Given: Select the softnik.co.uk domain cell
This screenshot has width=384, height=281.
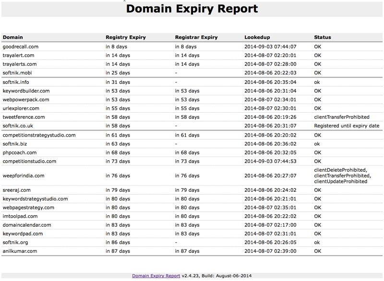Looking at the screenshot, I should [x=18, y=126].
